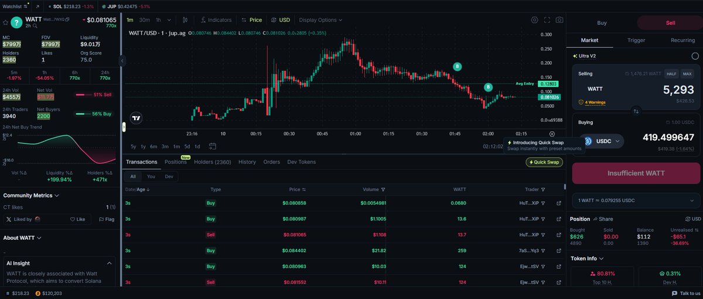Select 1m chart interval

(130, 20)
